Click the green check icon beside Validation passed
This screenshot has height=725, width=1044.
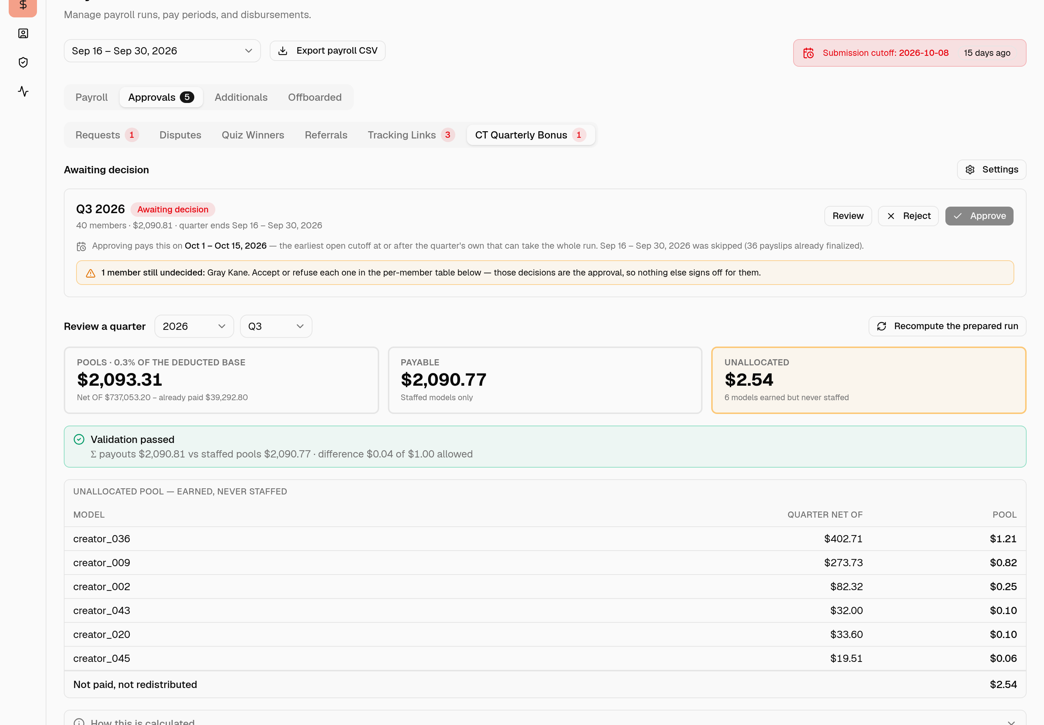pyautogui.click(x=79, y=439)
